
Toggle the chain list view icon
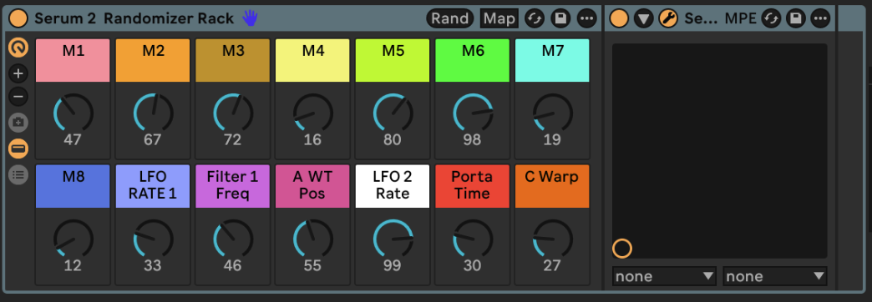(18, 175)
